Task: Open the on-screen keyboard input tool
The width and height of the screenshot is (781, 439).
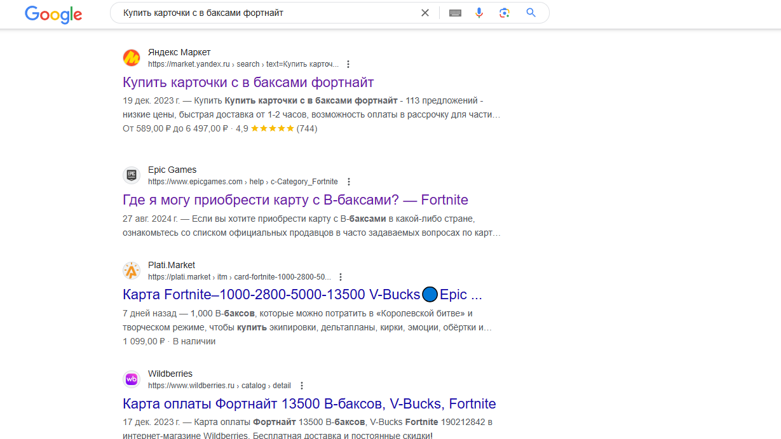Action: 455,13
